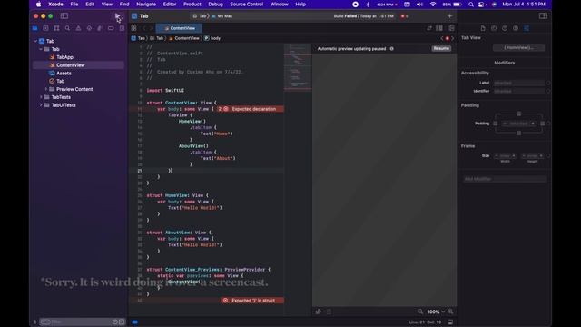Open the editor options split icon

pos(439,28)
